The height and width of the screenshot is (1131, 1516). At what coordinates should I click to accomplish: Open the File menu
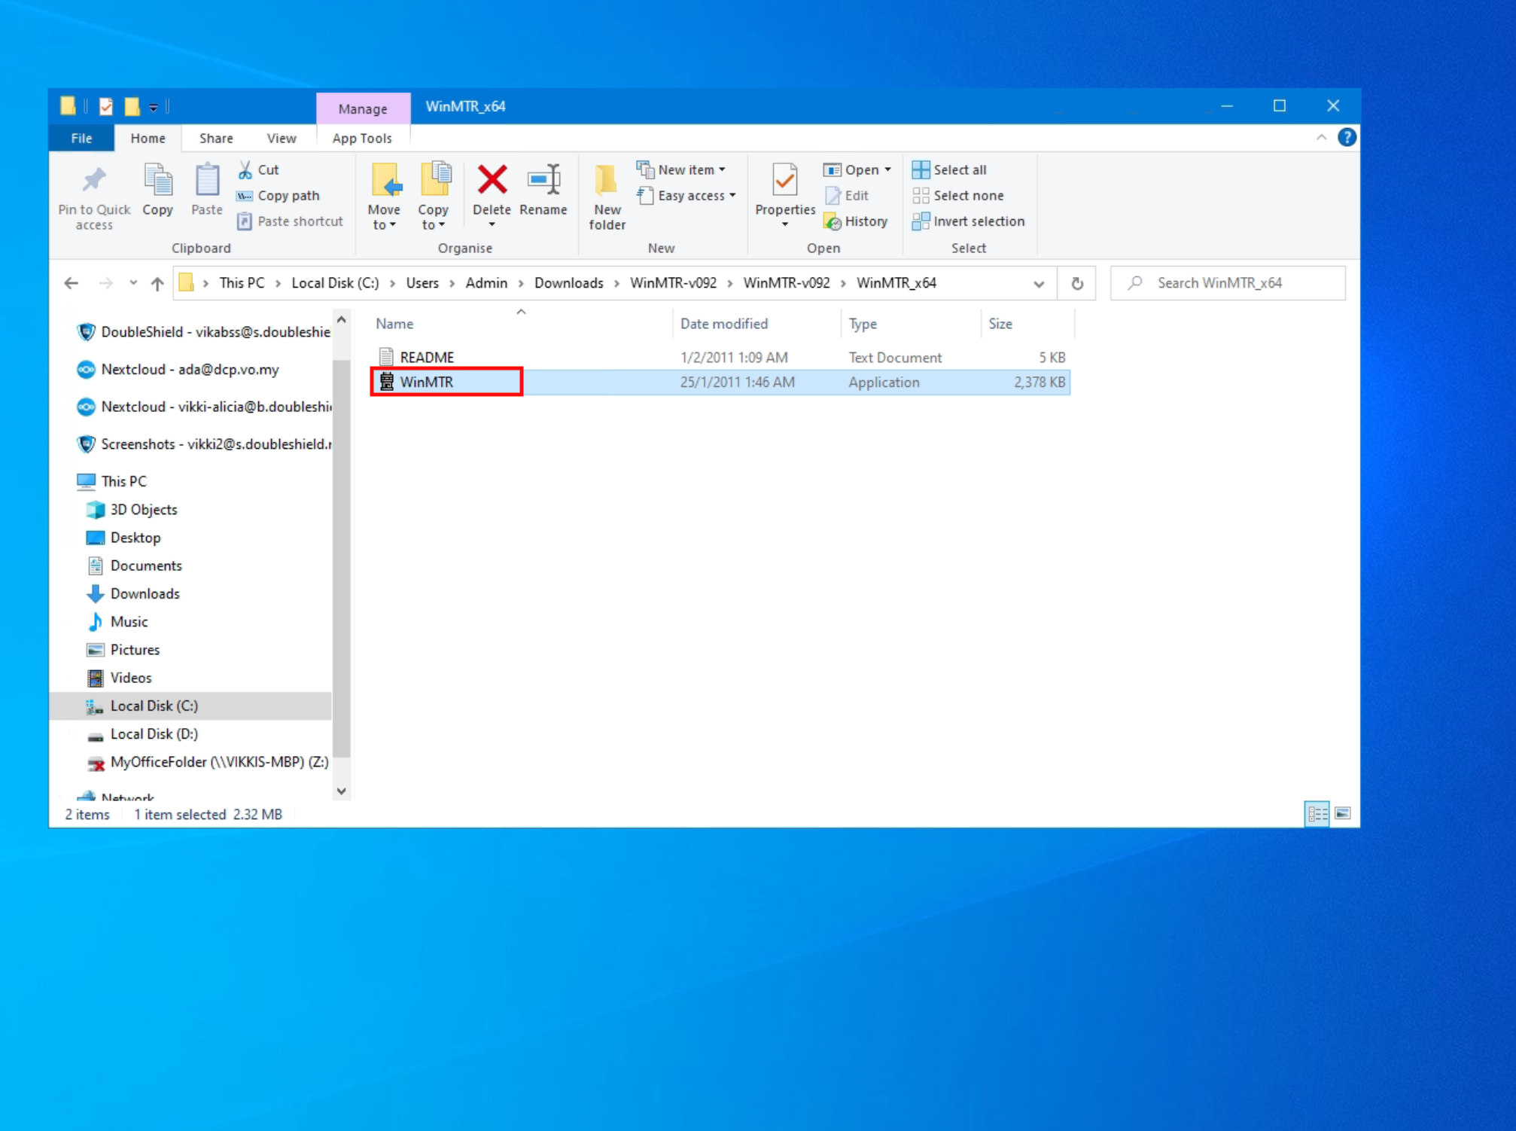pos(81,138)
